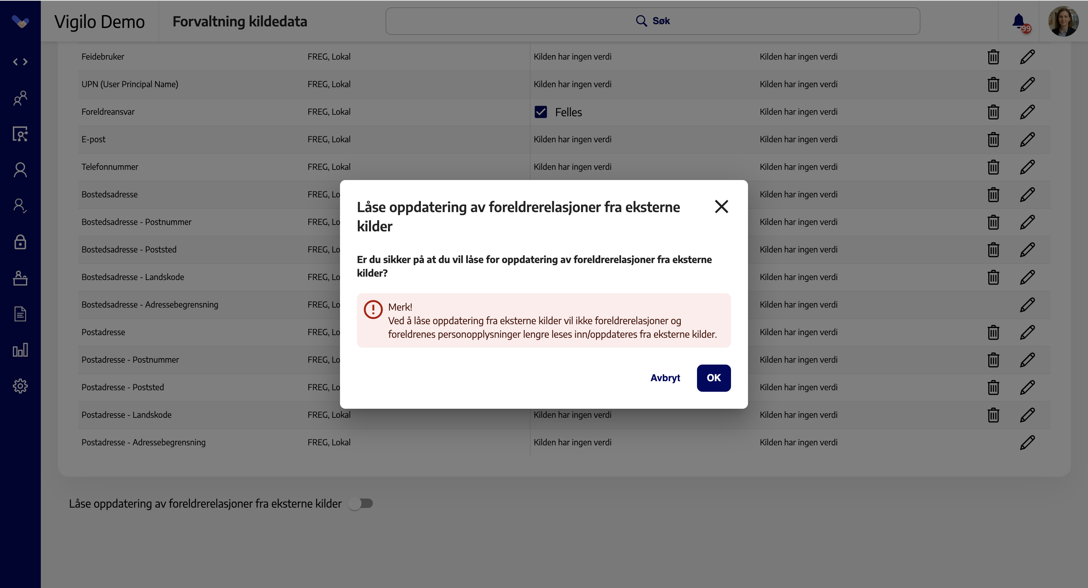Edit the Telefonnummer row

[x=1027, y=167]
